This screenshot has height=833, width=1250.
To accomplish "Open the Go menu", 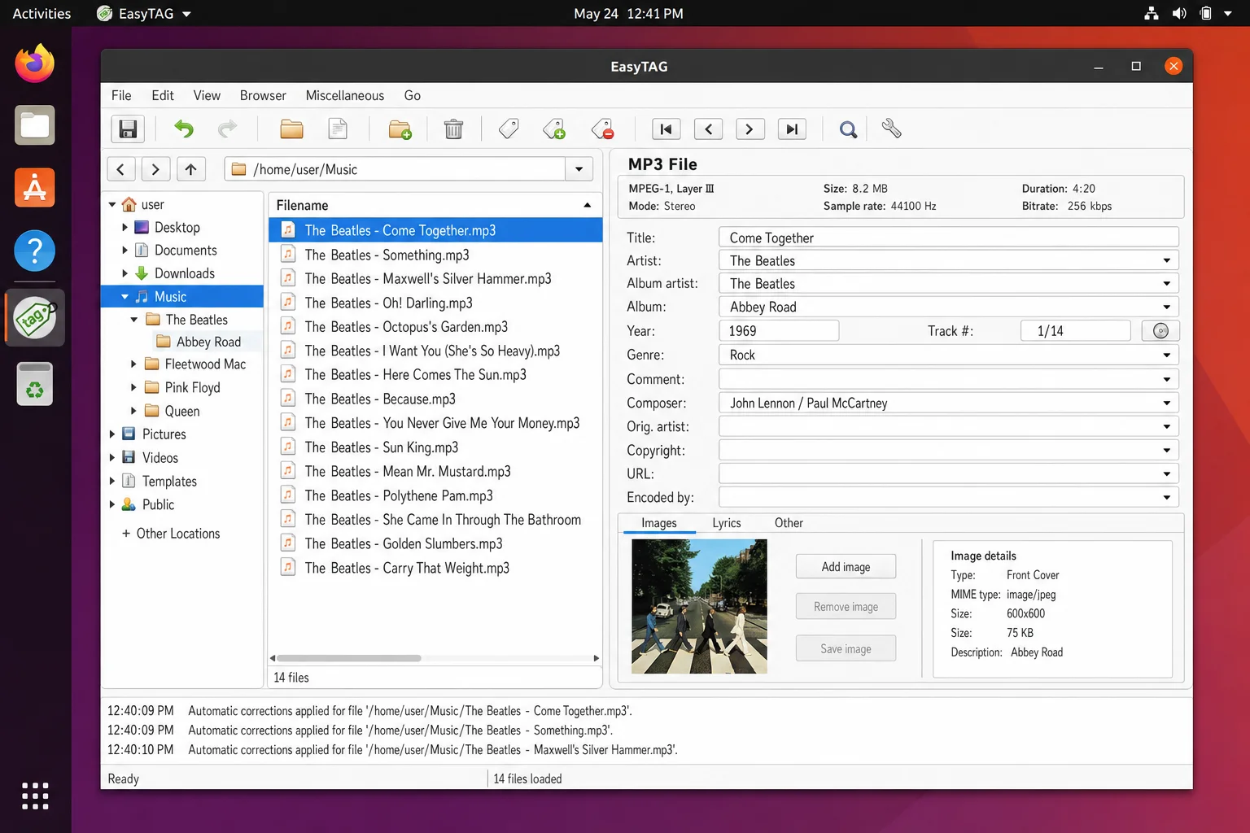I will [413, 95].
